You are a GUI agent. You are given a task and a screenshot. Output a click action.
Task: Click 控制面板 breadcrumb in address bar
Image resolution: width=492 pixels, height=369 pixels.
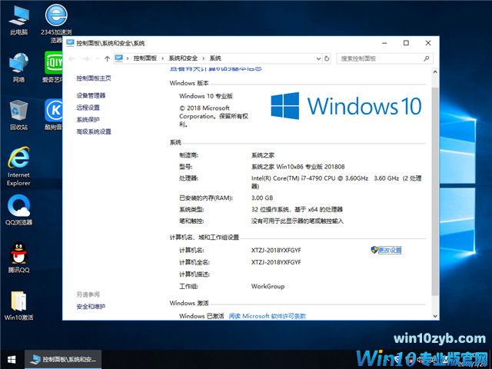(145, 58)
